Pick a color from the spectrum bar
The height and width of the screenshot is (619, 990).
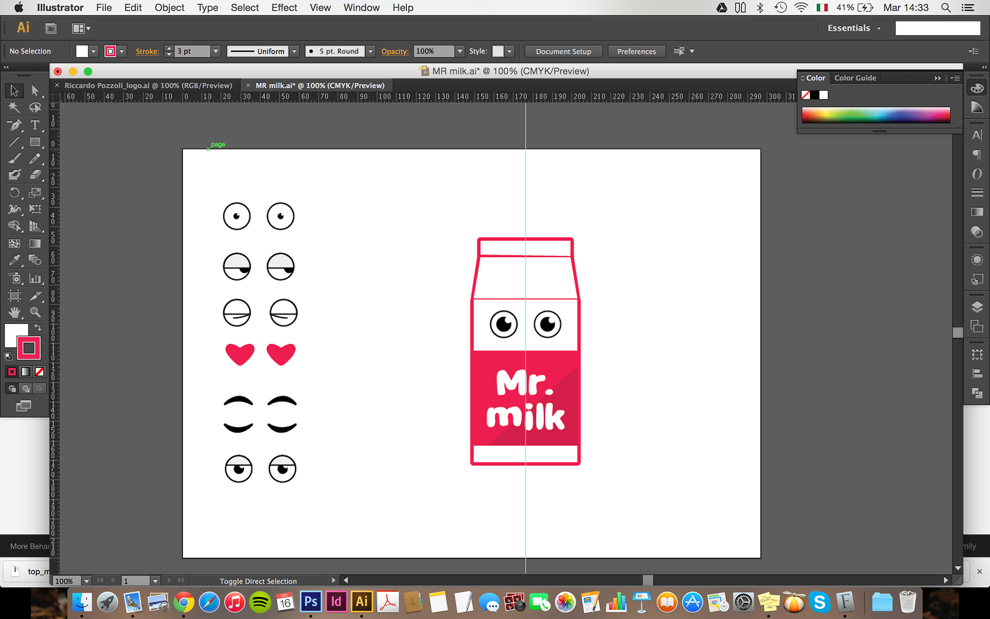coord(876,115)
